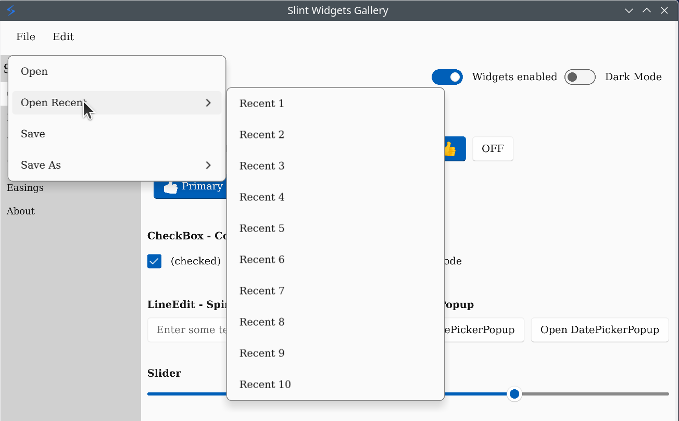
Task: Open the Edit menu
Action: click(x=63, y=36)
